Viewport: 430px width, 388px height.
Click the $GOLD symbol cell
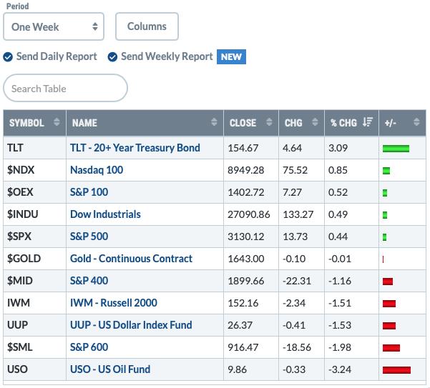point(34,259)
